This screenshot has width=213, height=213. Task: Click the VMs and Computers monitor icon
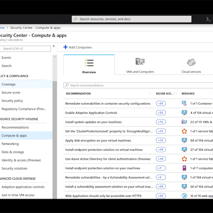[140, 61]
